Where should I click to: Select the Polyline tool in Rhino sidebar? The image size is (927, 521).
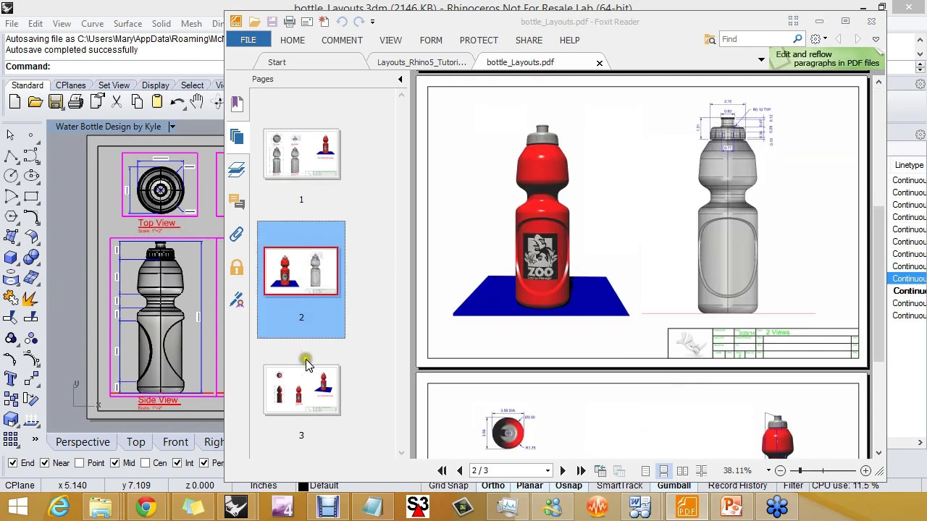coord(11,156)
